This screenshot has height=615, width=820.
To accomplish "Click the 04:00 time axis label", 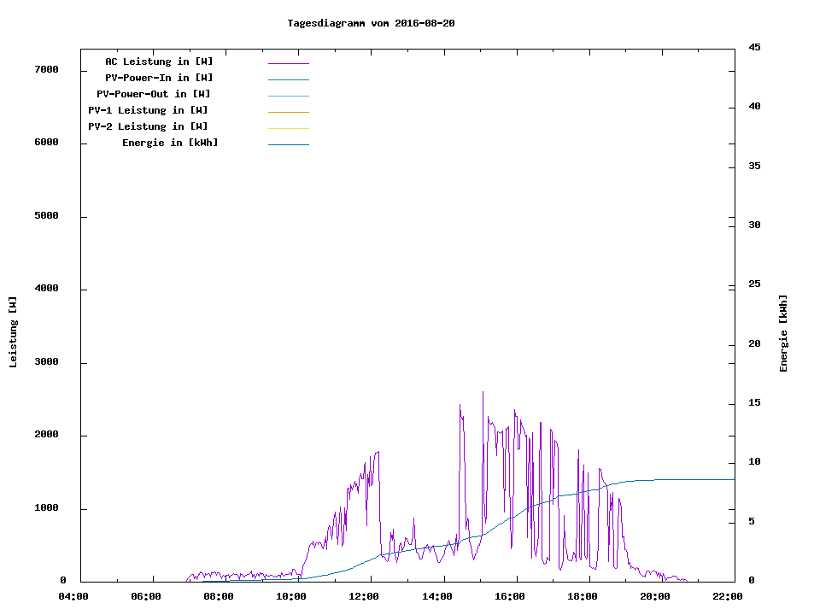I will [x=73, y=596].
